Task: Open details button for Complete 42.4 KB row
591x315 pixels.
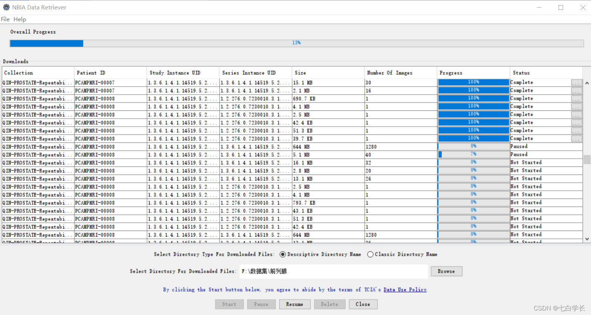Action: pos(576,123)
